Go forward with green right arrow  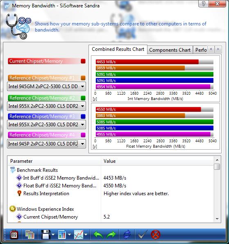[x=111, y=235]
